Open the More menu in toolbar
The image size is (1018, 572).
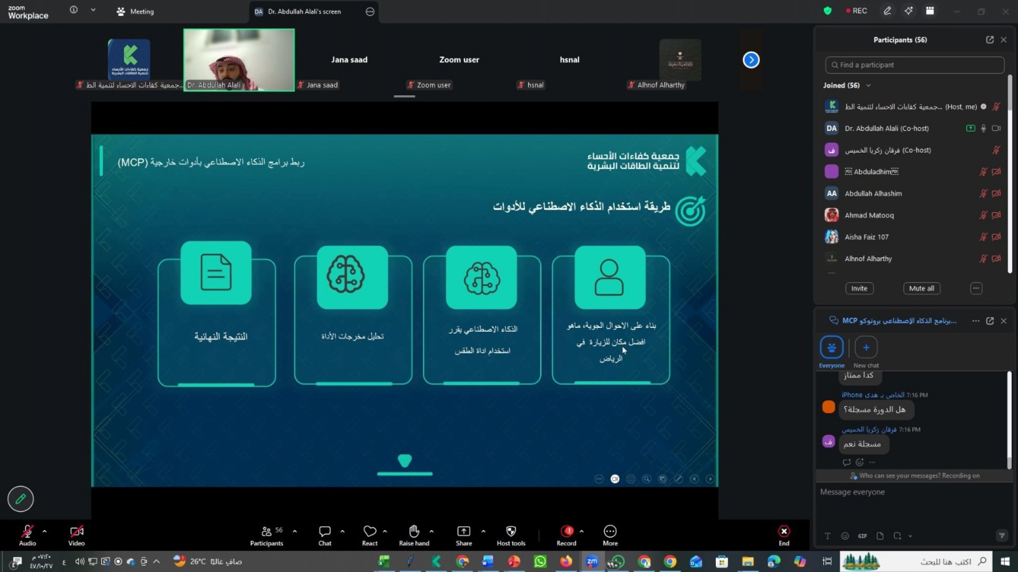(x=609, y=531)
